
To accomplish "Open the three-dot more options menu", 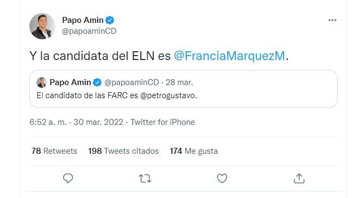I will [x=332, y=20].
